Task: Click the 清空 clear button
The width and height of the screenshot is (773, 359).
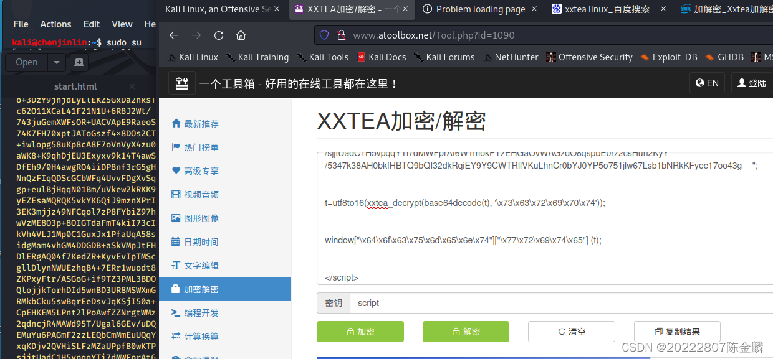Action: click(x=571, y=332)
